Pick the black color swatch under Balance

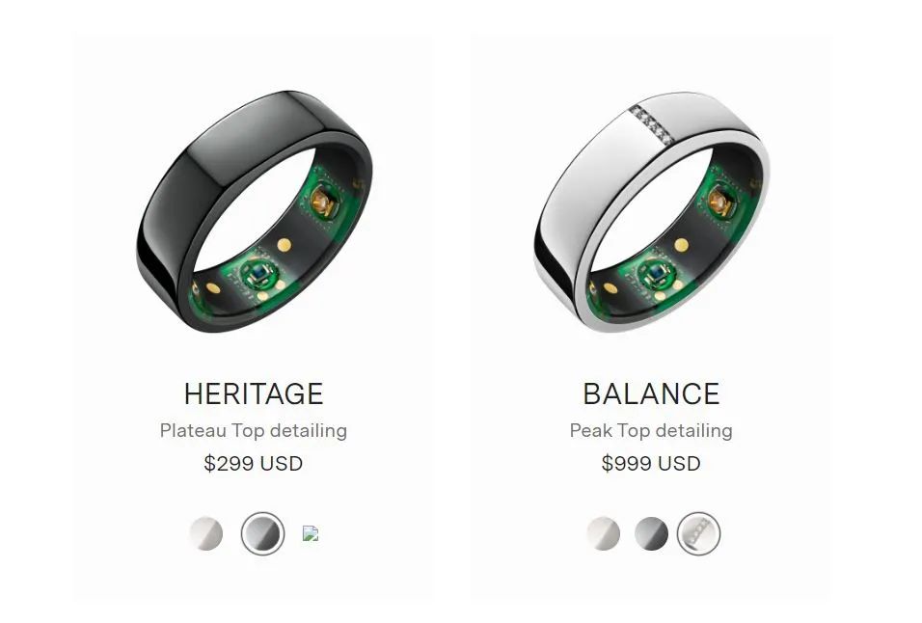click(651, 533)
